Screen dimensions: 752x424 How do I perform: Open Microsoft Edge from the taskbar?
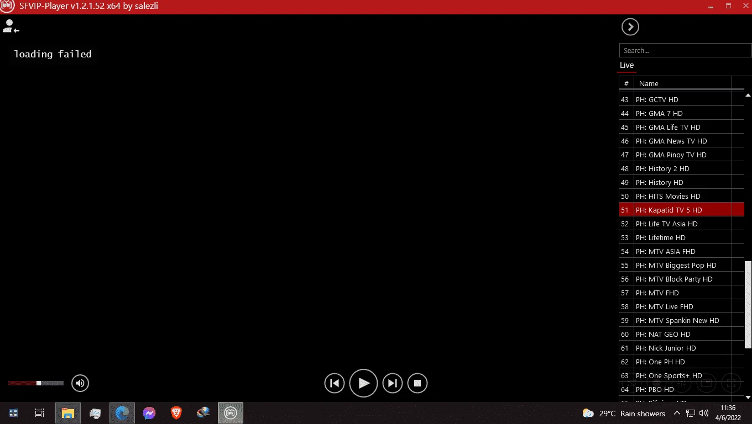(122, 413)
